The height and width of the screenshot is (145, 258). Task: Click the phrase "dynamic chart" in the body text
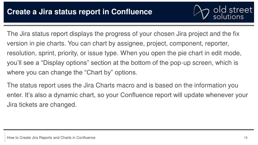coord(74,95)
